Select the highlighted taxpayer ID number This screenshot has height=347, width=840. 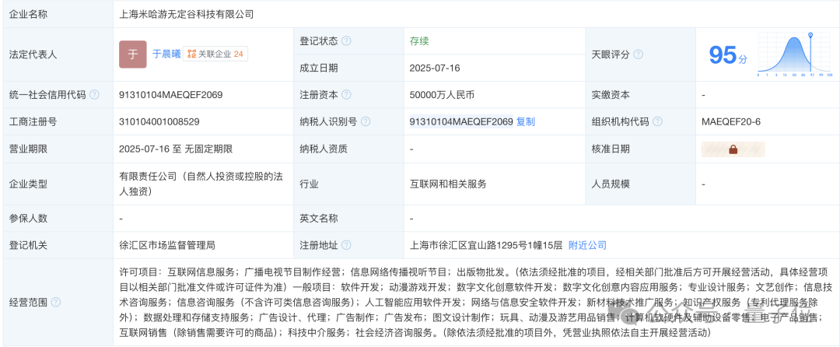461,121
